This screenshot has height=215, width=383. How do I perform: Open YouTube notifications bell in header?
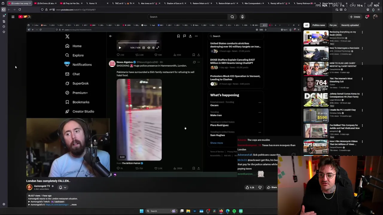click(x=367, y=17)
